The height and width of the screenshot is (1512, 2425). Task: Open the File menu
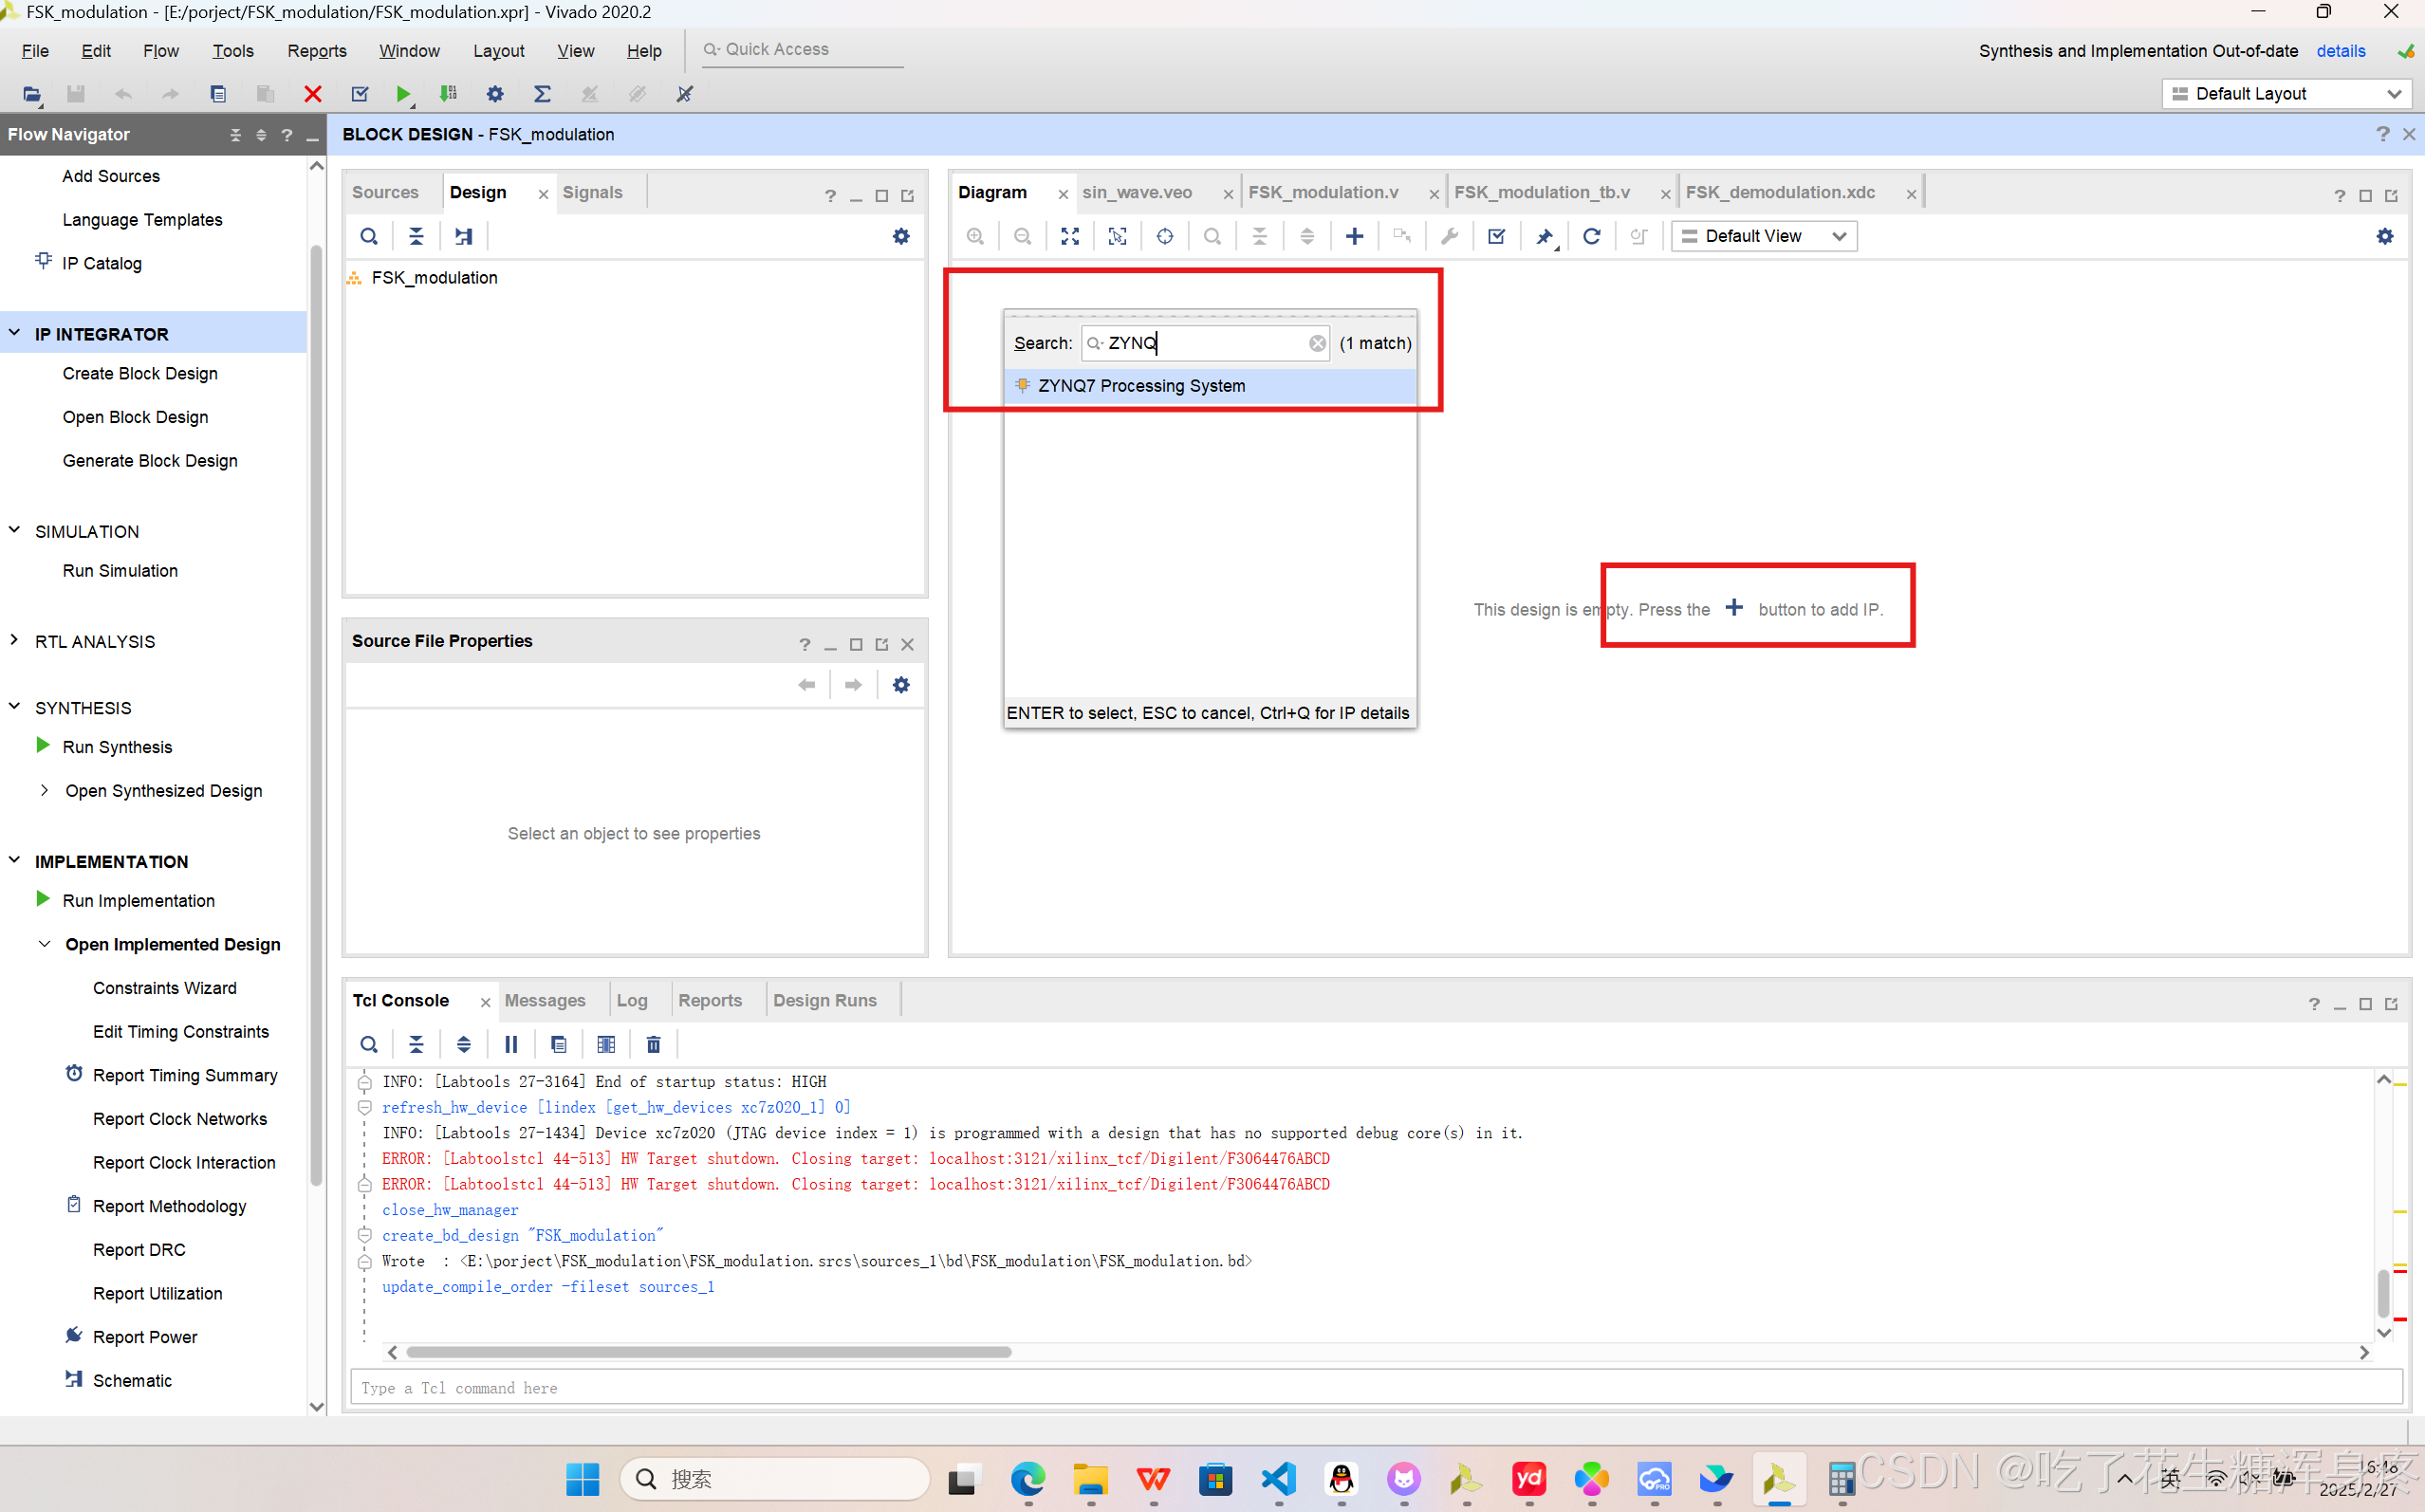pyautogui.click(x=35, y=50)
